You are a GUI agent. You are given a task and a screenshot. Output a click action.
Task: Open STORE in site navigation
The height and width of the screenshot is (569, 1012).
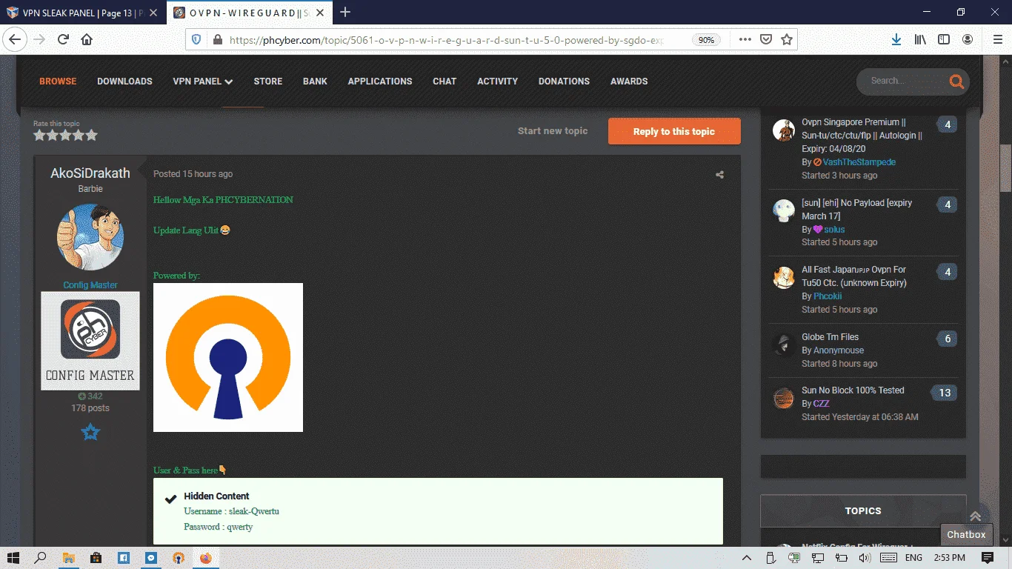pos(268,81)
